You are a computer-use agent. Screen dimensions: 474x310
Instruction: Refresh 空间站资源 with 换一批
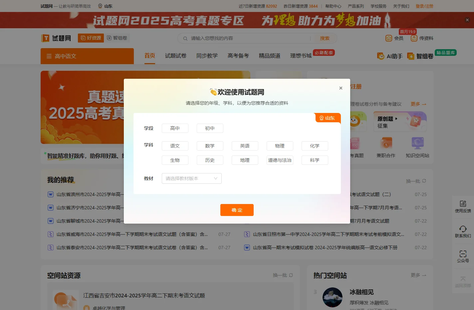[283, 275]
